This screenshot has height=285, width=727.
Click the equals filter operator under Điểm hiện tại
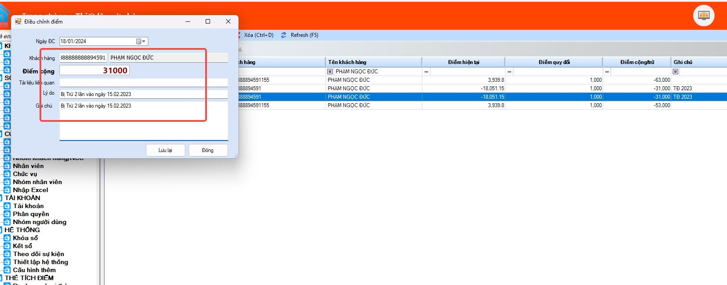click(x=426, y=72)
